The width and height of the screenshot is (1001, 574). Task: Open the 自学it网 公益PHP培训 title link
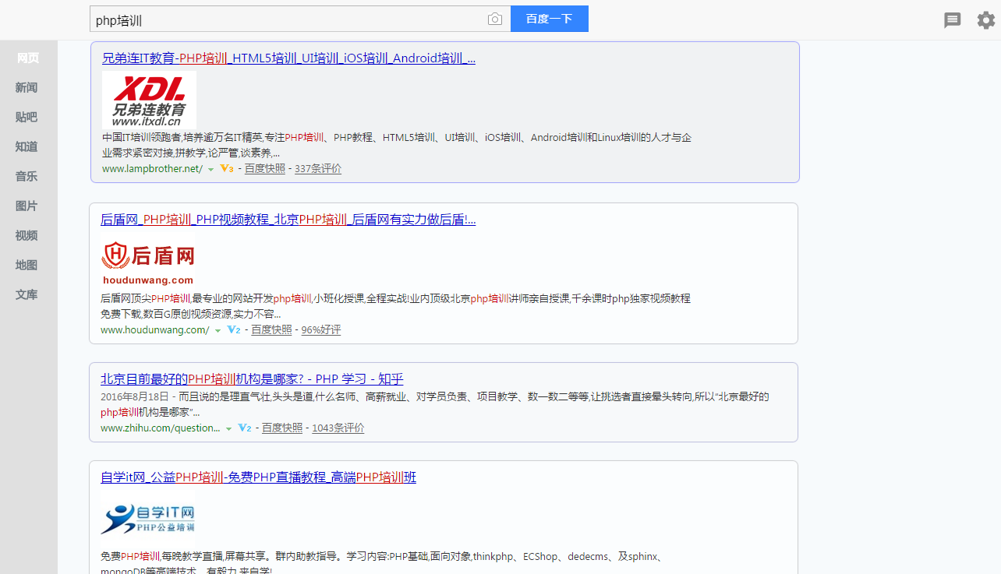click(x=258, y=477)
